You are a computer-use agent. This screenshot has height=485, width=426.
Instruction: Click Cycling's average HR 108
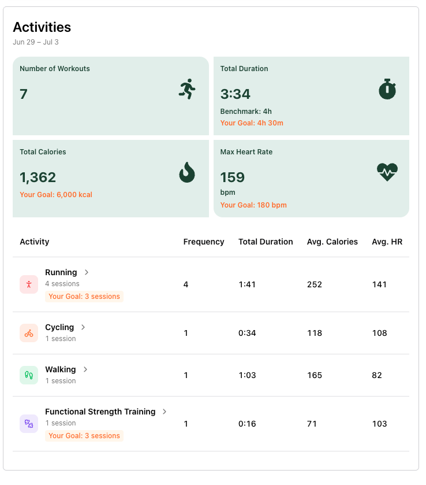(379, 333)
